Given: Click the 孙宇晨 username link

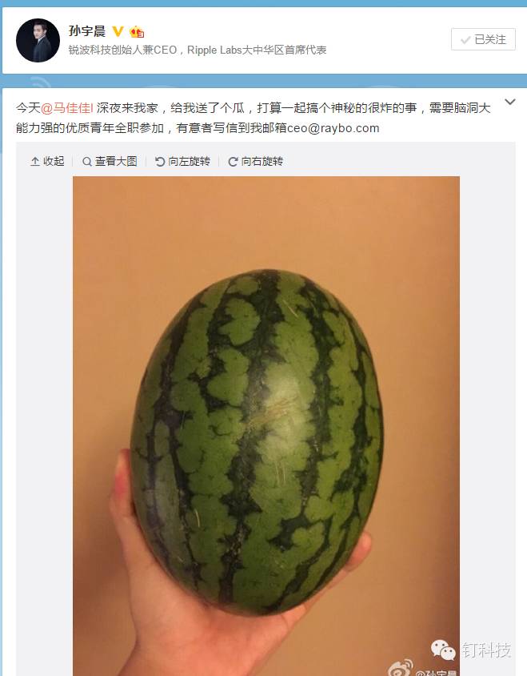Looking at the screenshot, I should coord(87,31).
